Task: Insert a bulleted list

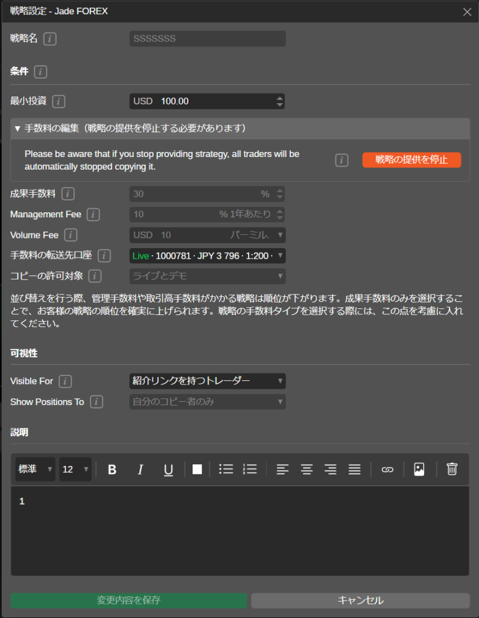Action: click(226, 470)
